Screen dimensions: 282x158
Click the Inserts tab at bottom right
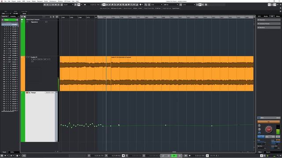point(268,152)
